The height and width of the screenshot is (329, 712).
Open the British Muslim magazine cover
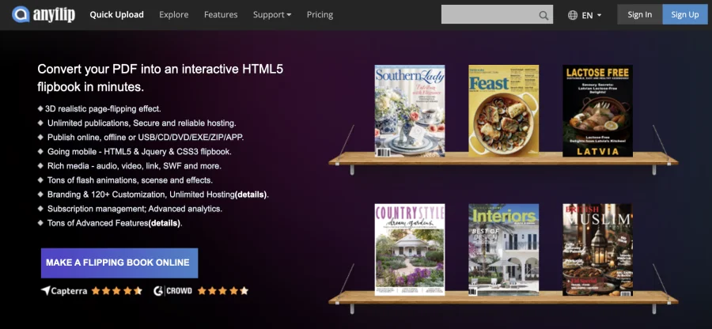[x=597, y=250]
